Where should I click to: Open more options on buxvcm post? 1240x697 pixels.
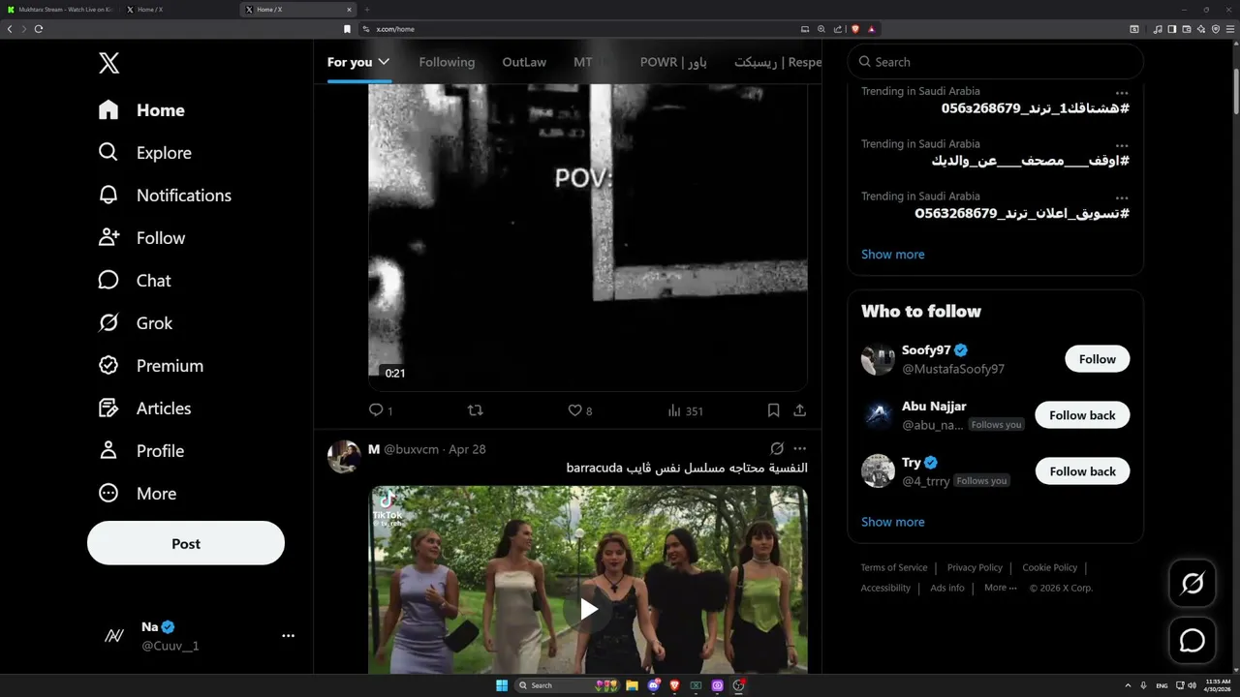799,449
